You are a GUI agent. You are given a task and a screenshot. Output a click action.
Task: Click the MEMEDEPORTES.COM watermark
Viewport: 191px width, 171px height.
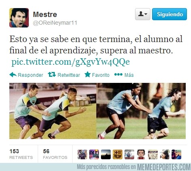[164, 167]
